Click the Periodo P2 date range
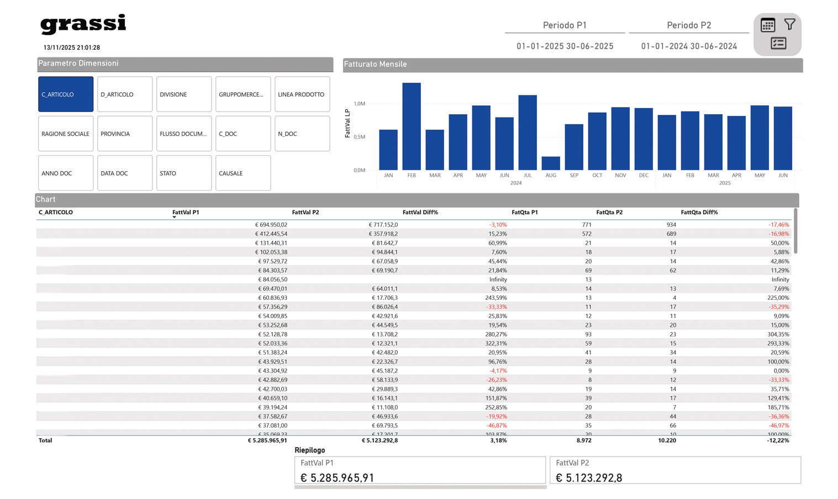 (689, 46)
